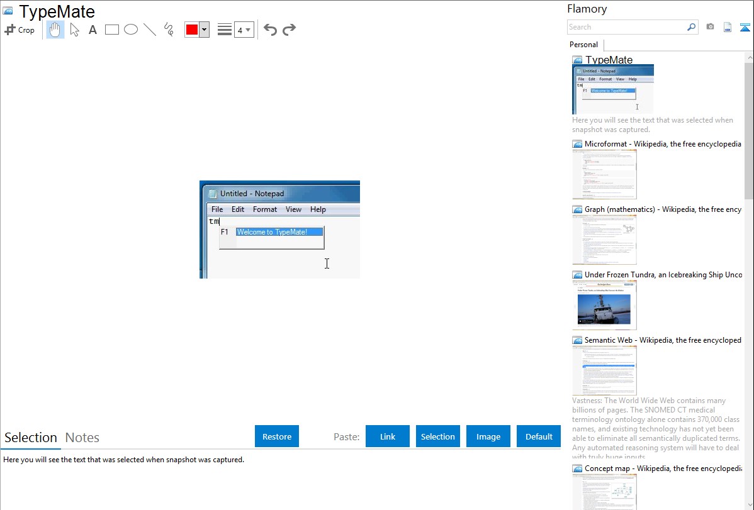Click the icon next to Graph (mathematics) entry
Image resolution: width=754 pixels, height=510 pixels.
pyautogui.click(x=578, y=209)
